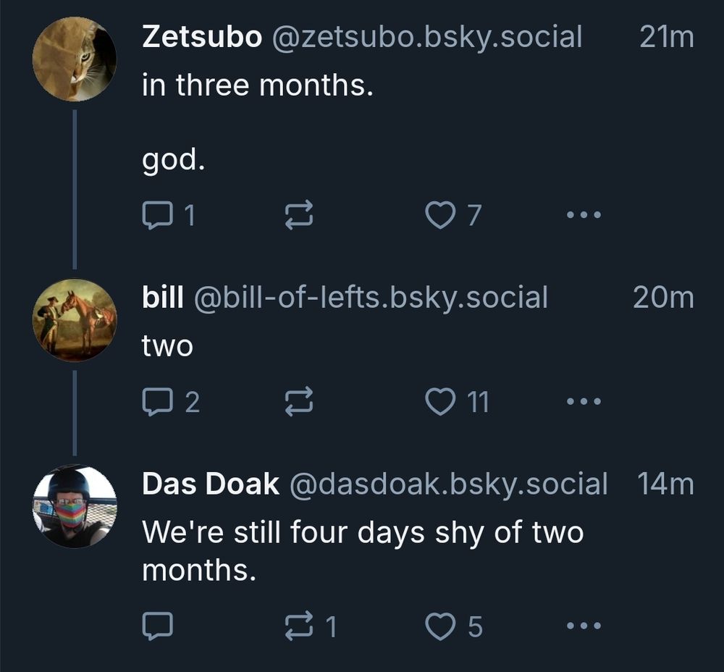Like Das Doak's post with 5 likes
This screenshot has width=724, height=672.
(439, 626)
